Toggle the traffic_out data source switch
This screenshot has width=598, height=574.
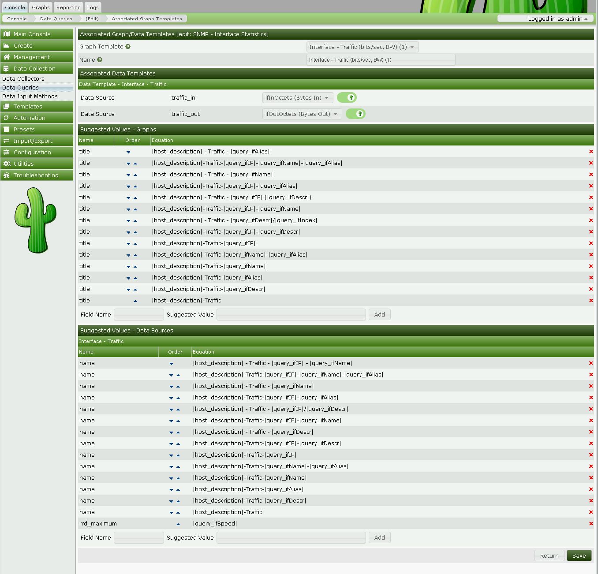coord(355,114)
